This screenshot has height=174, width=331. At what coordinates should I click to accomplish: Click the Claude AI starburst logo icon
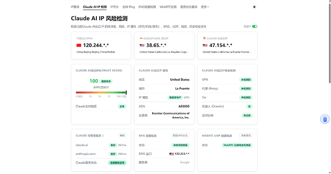[x=204, y=38]
